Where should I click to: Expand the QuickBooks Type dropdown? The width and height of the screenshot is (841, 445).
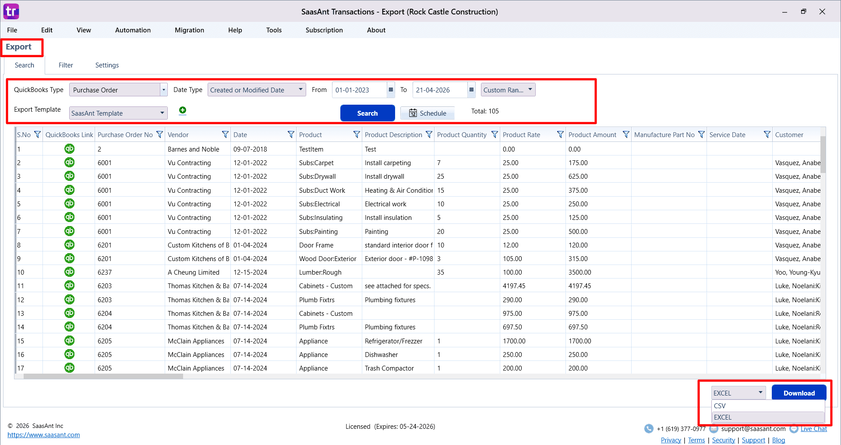tap(164, 90)
